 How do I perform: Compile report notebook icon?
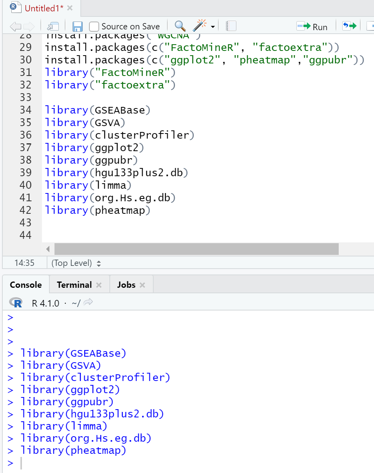tap(231, 26)
